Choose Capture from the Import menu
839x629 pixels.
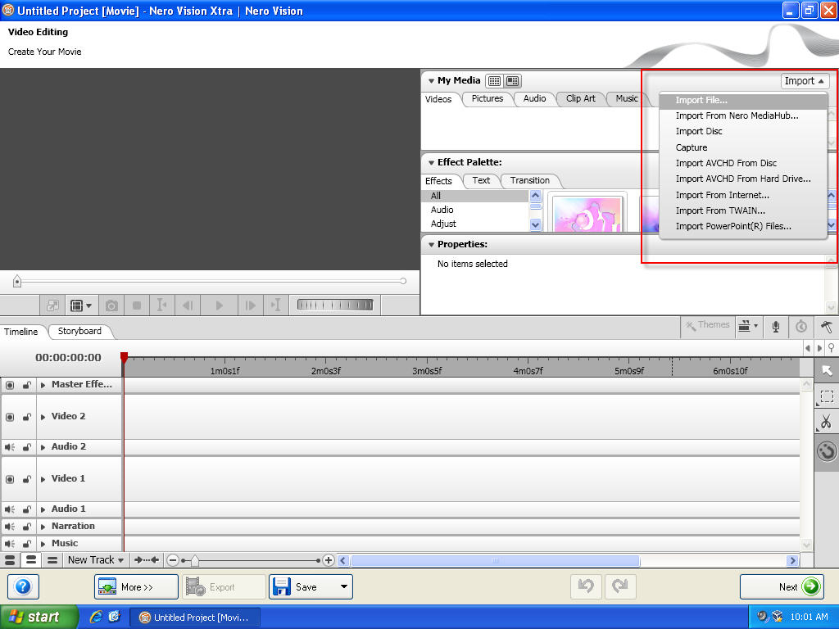tap(743, 147)
